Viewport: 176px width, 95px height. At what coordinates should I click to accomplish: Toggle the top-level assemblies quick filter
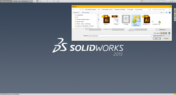169,33
